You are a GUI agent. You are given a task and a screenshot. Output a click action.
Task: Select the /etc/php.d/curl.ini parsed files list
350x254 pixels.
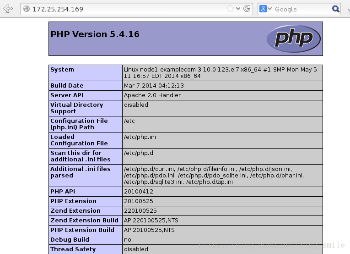(214, 176)
